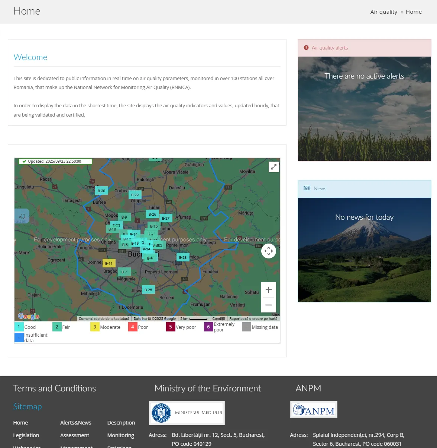This screenshot has height=448, width=437.
Task: Zoom out of the map
Action: point(269,305)
